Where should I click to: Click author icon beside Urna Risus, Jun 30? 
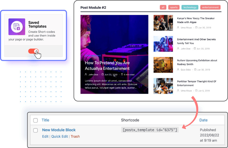[x=178, y=27]
